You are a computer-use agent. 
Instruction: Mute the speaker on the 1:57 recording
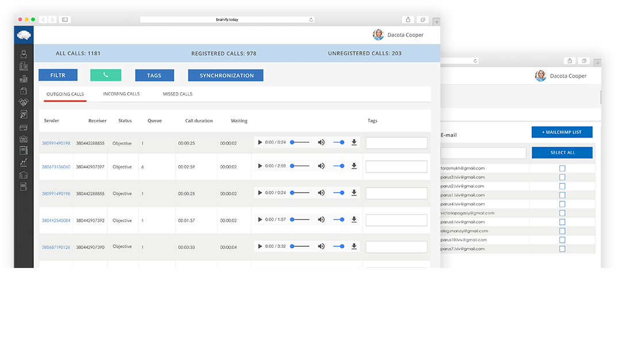click(321, 220)
